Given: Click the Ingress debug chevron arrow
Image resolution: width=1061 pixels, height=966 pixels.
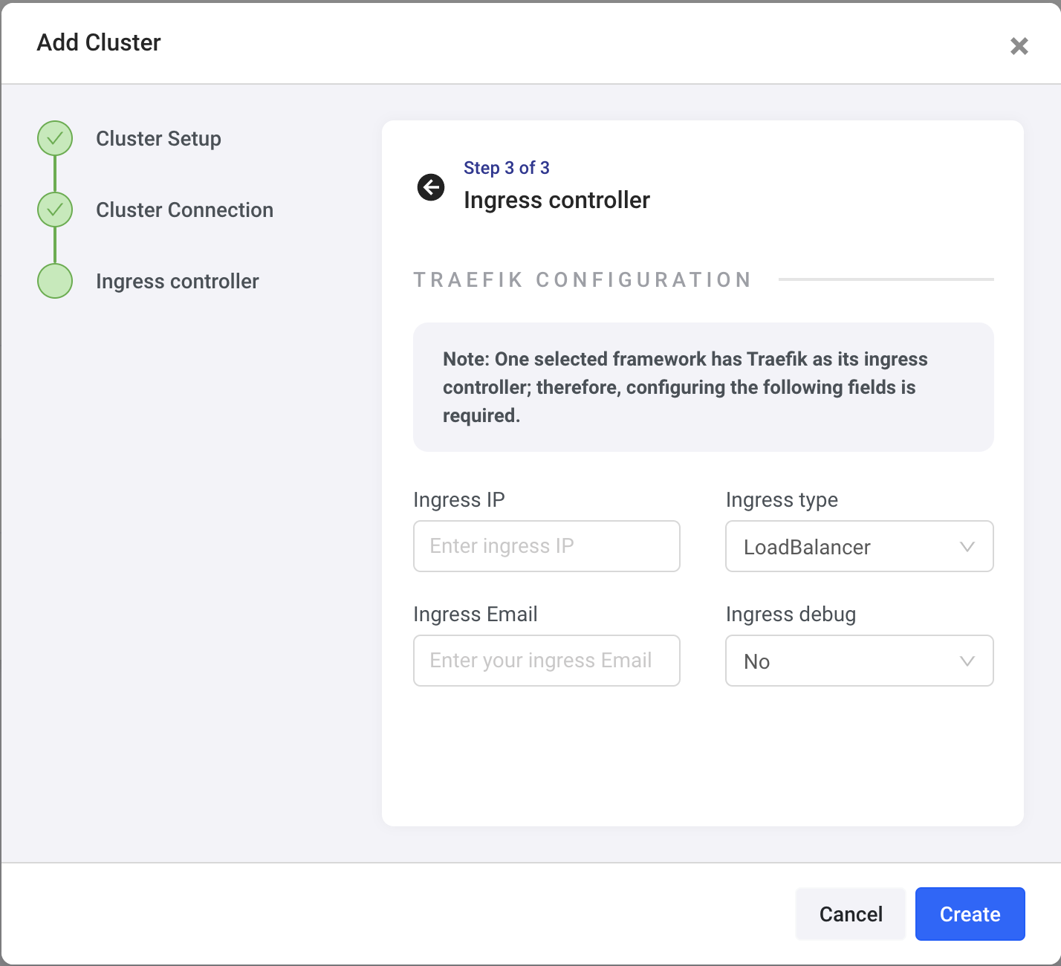Looking at the screenshot, I should point(967,661).
